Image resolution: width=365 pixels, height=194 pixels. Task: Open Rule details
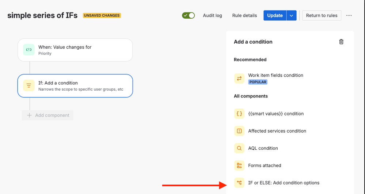244,15
